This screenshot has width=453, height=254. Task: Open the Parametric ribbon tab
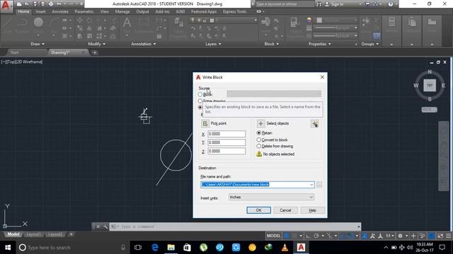coord(84,11)
